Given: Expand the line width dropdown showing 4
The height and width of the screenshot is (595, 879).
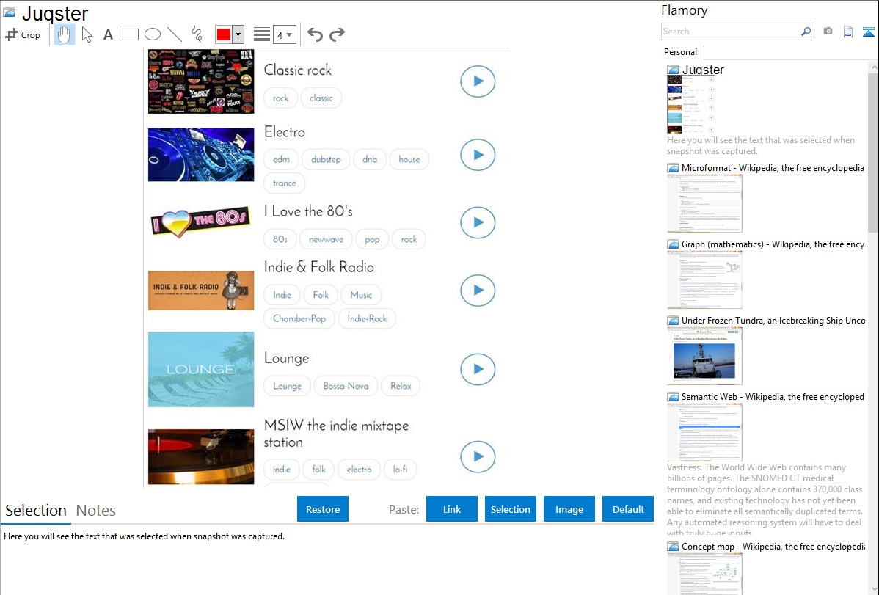Looking at the screenshot, I should pyautogui.click(x=284, y=34).
